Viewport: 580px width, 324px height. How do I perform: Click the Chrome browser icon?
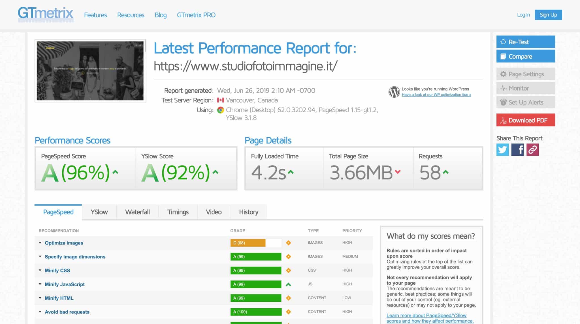coord(221,110)
